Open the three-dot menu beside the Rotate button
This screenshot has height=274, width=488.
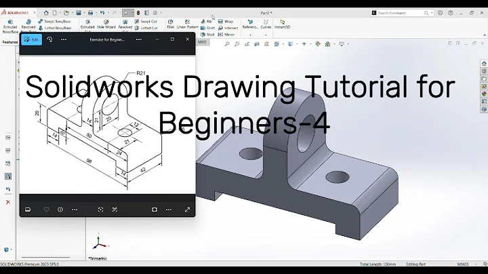tap(64, 39)
